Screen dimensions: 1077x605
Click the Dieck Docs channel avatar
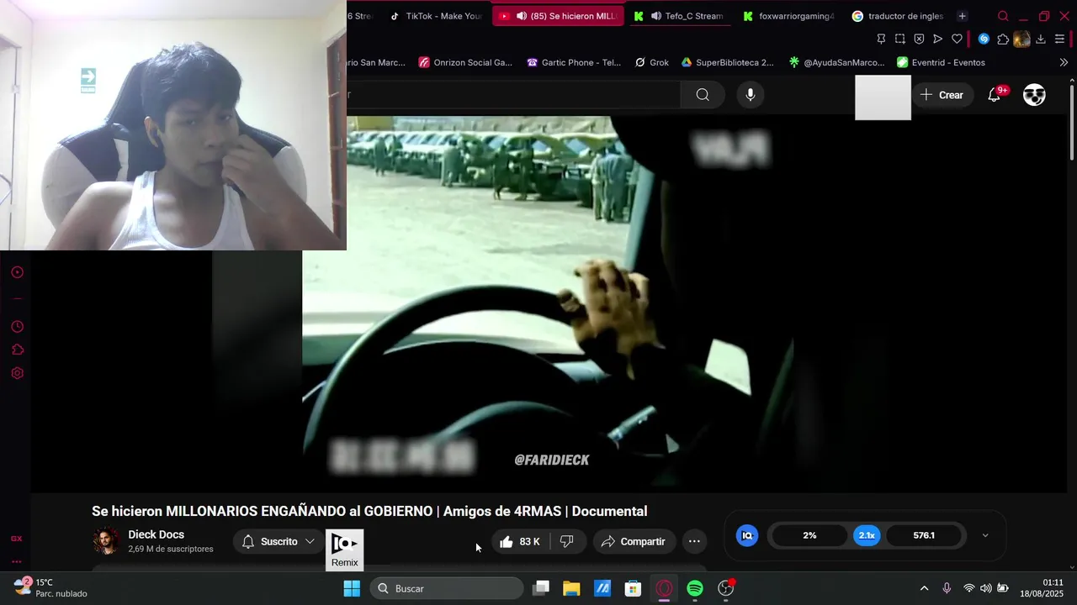[x=106, y=541]
